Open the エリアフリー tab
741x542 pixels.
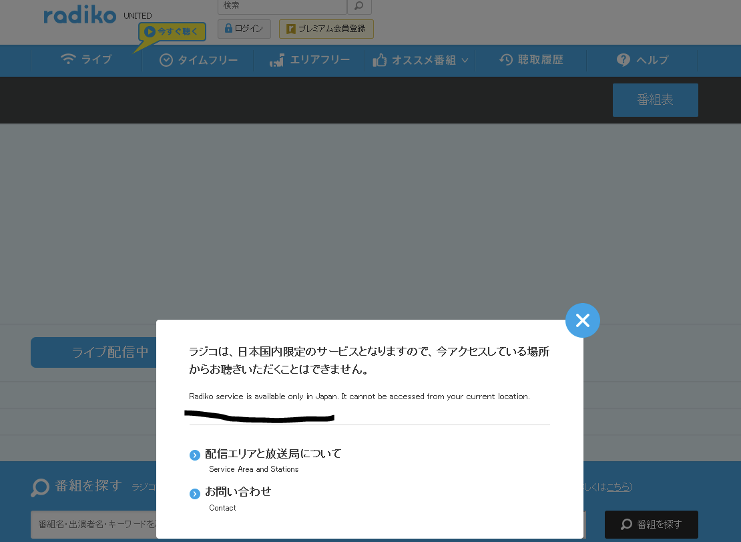tap(309, 60)
